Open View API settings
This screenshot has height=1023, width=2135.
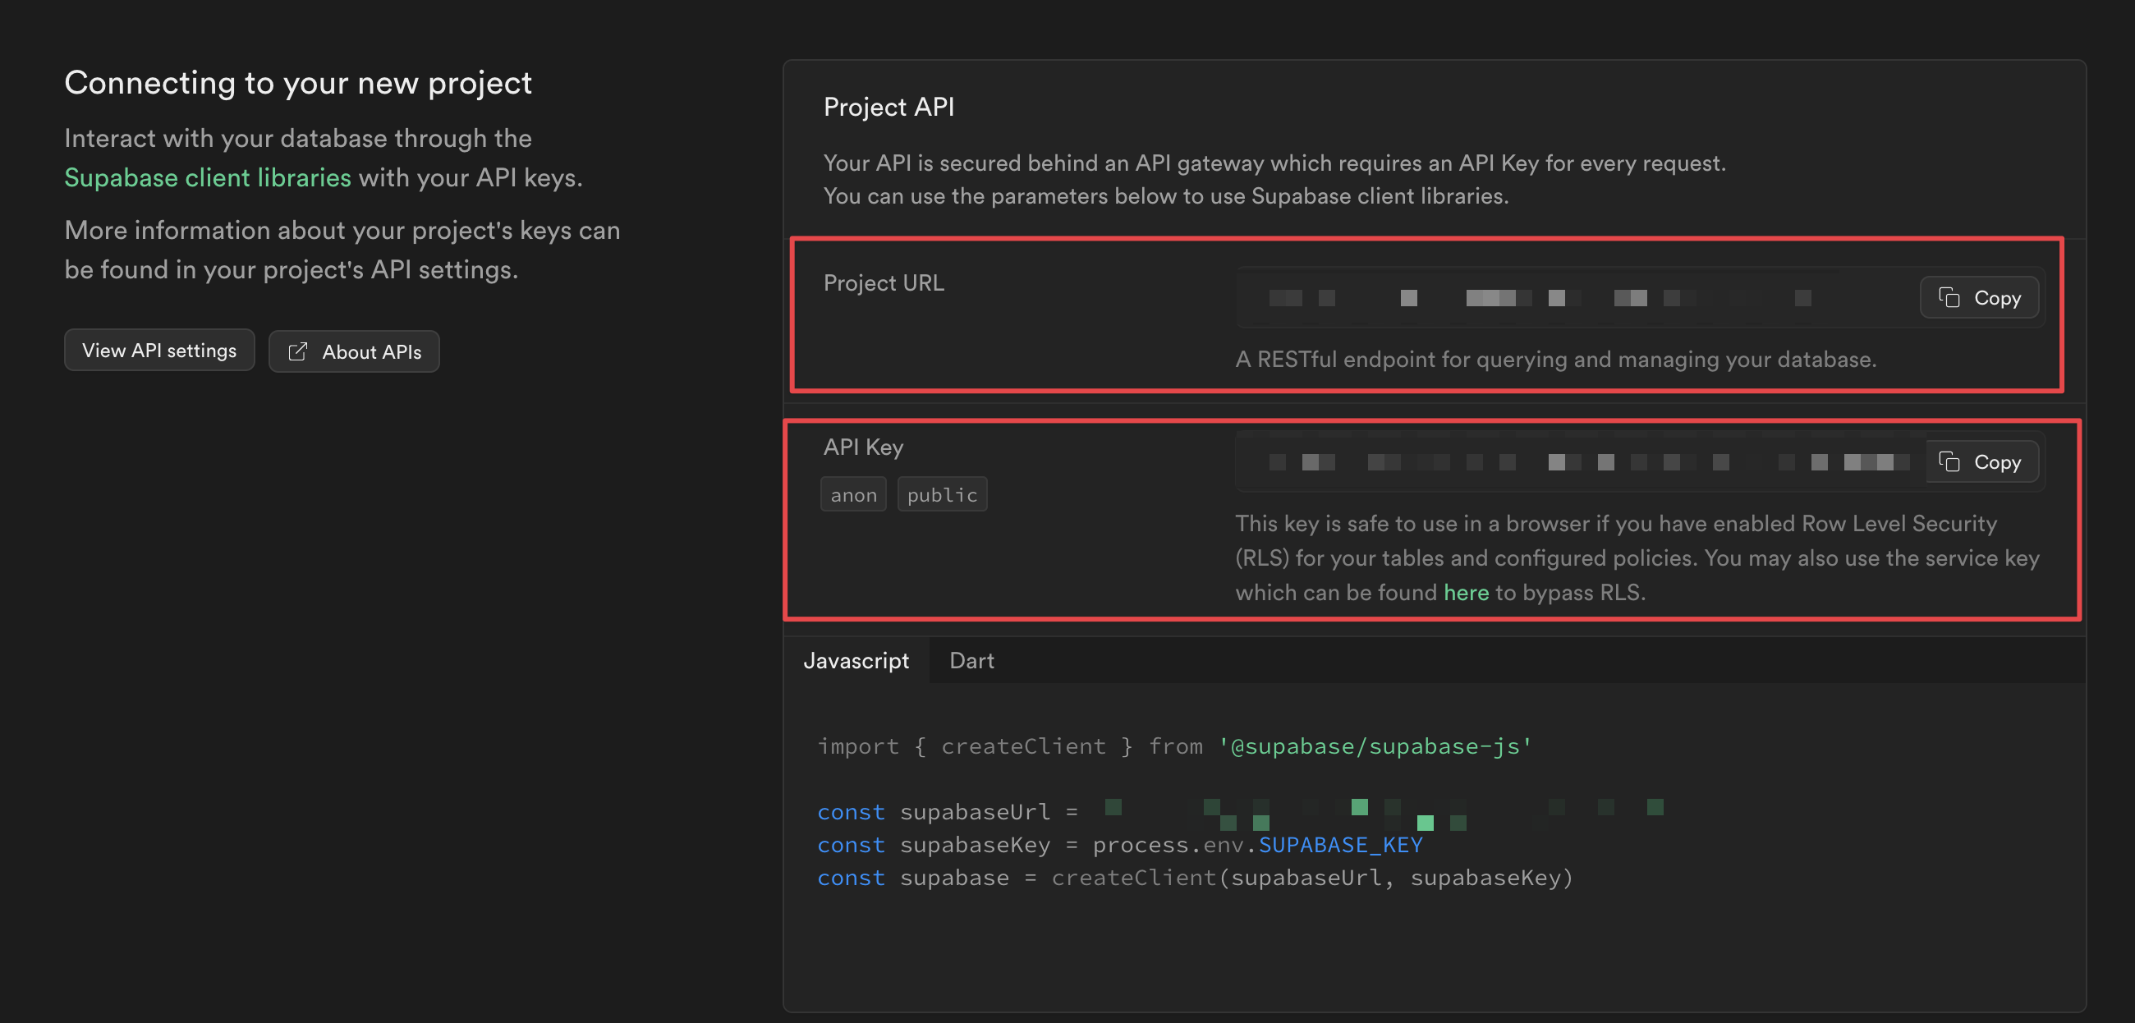pos(159,351)
